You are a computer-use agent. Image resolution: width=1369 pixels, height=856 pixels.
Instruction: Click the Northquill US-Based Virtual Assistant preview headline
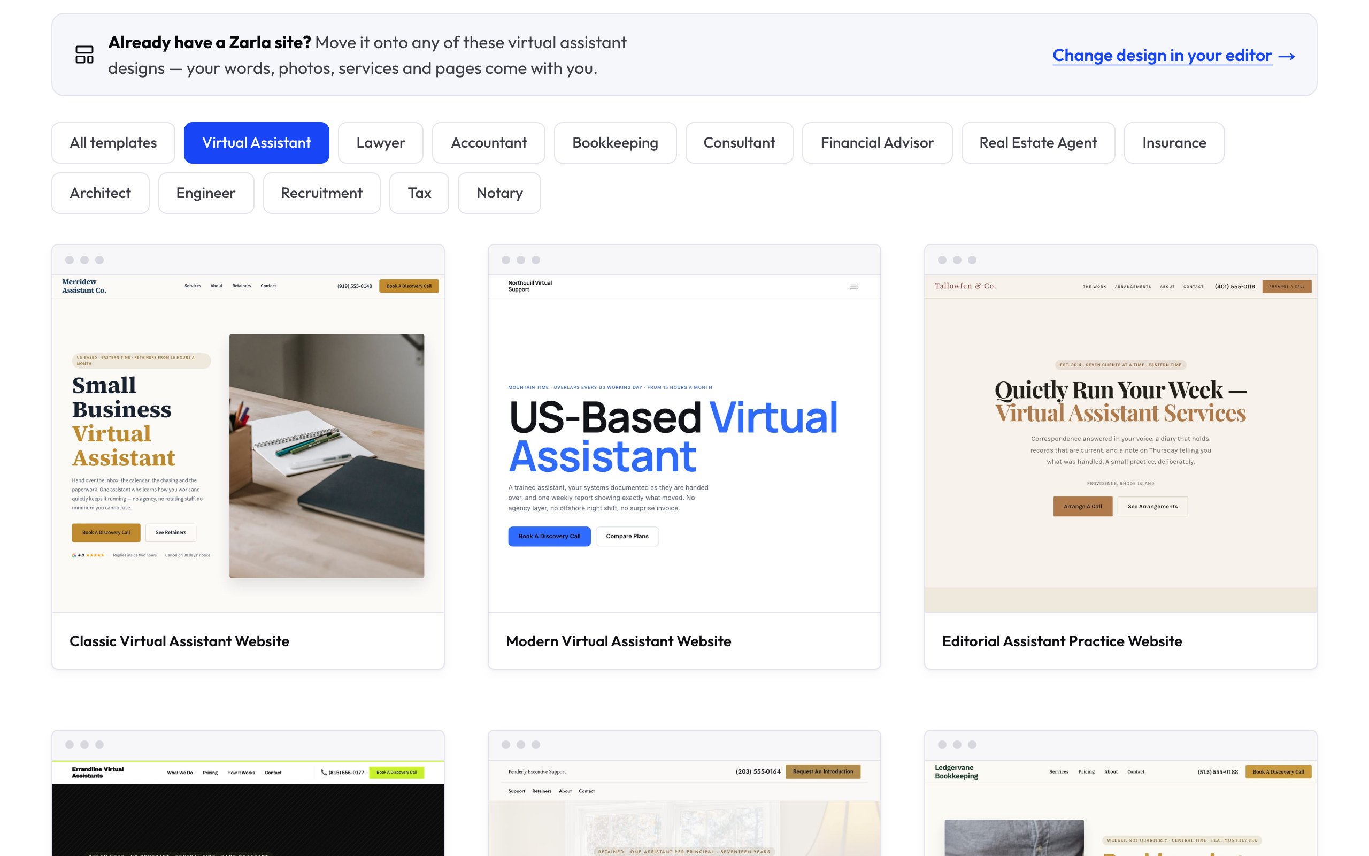click(673, 437)
